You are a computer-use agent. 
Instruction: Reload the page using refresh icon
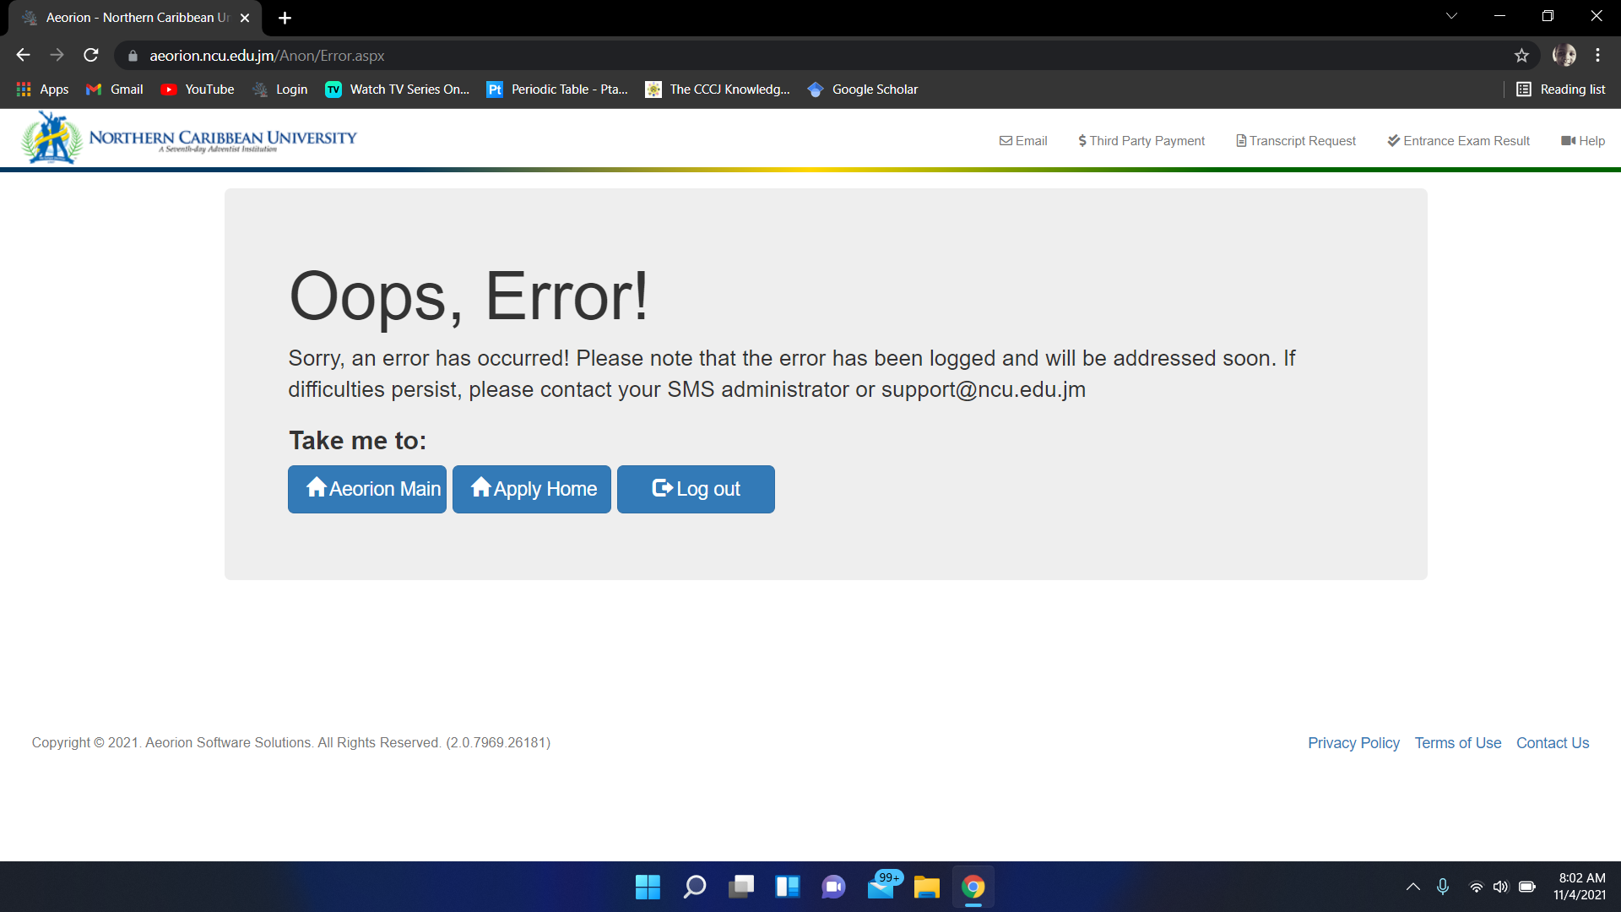pos(91,56)
